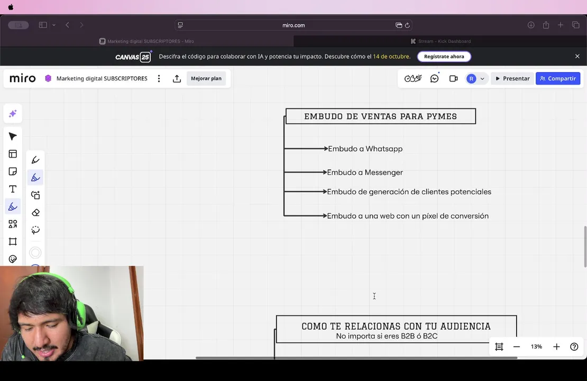Open the board title Marketing digital SUBSCRIPTORES

click(x=102, y=78)
